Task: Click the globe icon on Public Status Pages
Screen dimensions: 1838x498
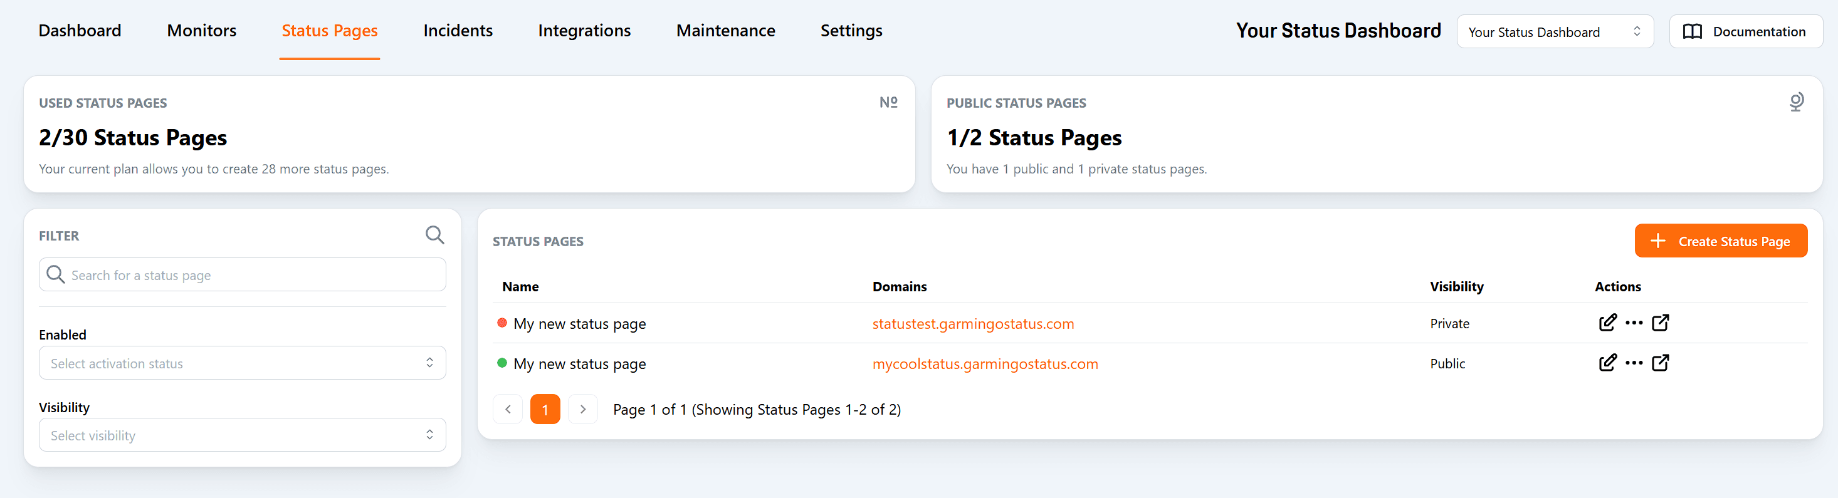Action: pos(1797,102)
